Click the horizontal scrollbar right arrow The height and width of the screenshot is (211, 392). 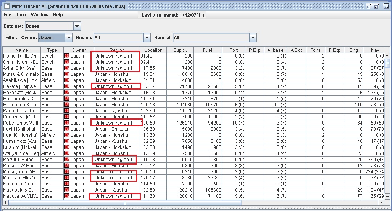coord(381,203)
